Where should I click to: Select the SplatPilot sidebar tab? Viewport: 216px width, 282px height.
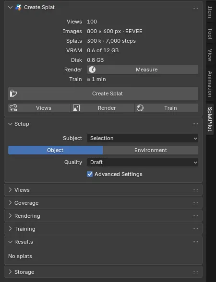(x=210, y=119)
